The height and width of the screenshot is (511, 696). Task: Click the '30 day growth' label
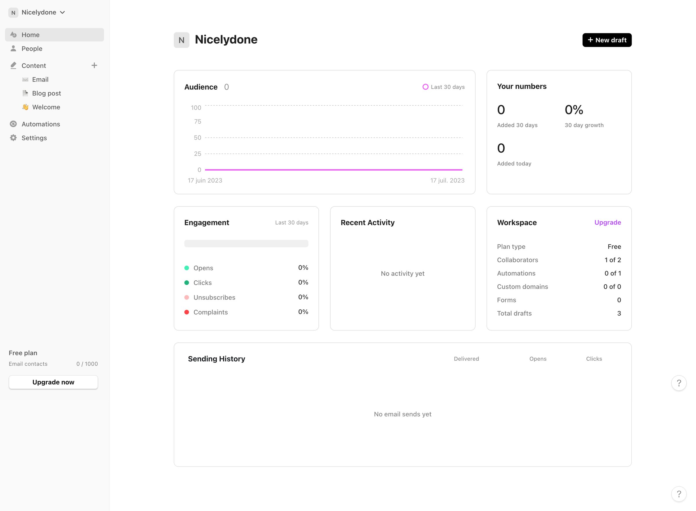(584, 125)
